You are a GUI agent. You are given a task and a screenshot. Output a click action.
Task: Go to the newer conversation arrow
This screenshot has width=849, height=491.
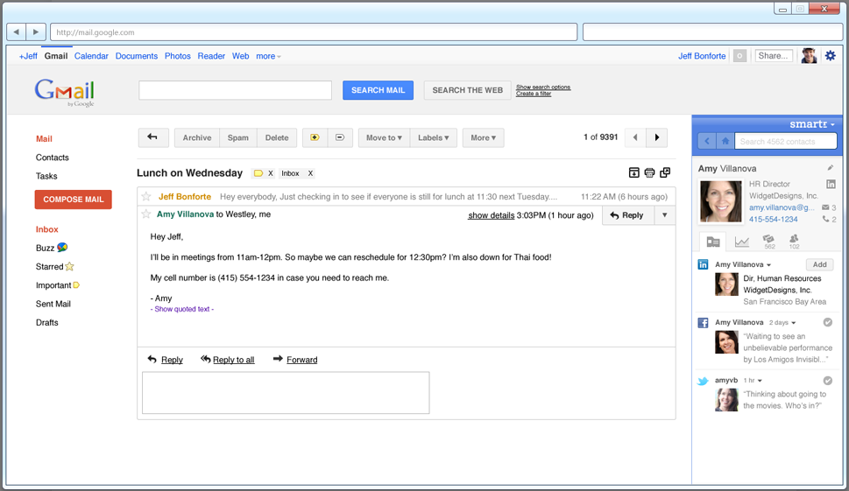[635, 137]
